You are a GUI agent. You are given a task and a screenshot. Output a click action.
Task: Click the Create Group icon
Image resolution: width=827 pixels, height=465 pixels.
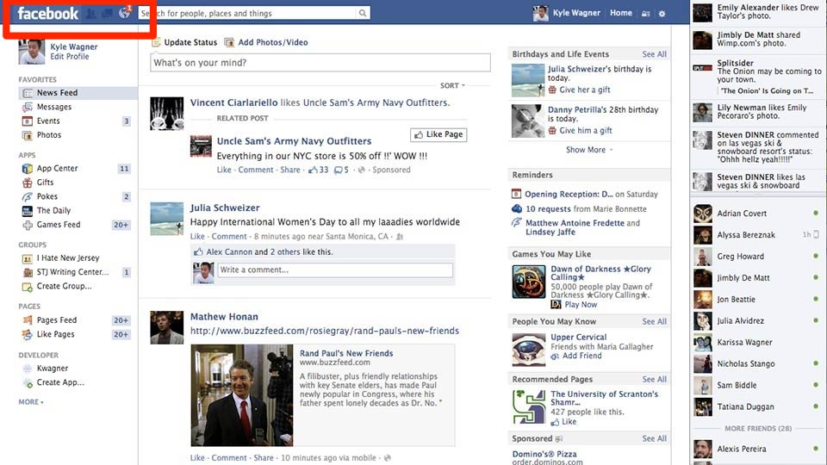point(28,287)
